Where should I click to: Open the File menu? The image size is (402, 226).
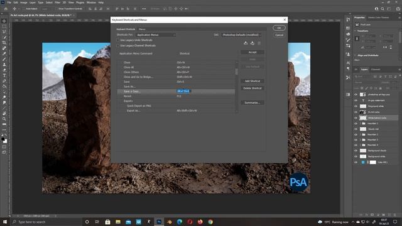pos(9,3)
